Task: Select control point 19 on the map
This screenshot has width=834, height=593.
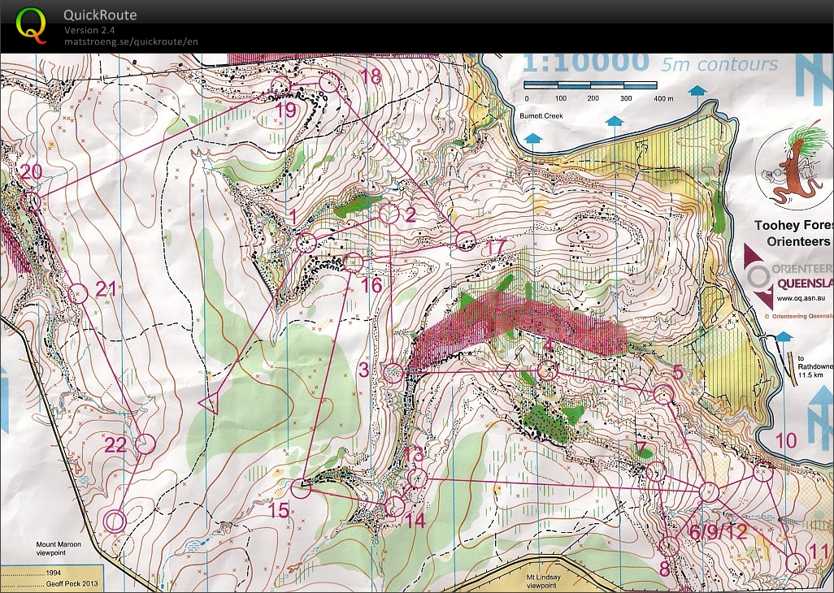Action: pos(280,85)
